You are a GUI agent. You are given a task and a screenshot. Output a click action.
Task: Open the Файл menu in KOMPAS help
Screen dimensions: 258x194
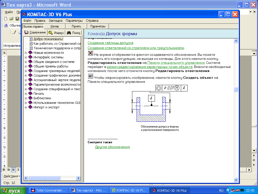pos(27,21)
